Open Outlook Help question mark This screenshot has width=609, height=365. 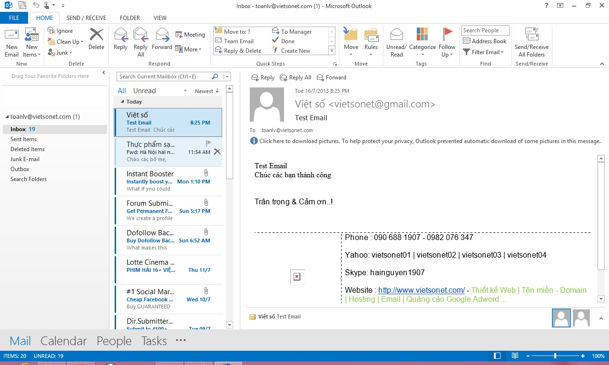pyautogui.click(x=545, y=6)
